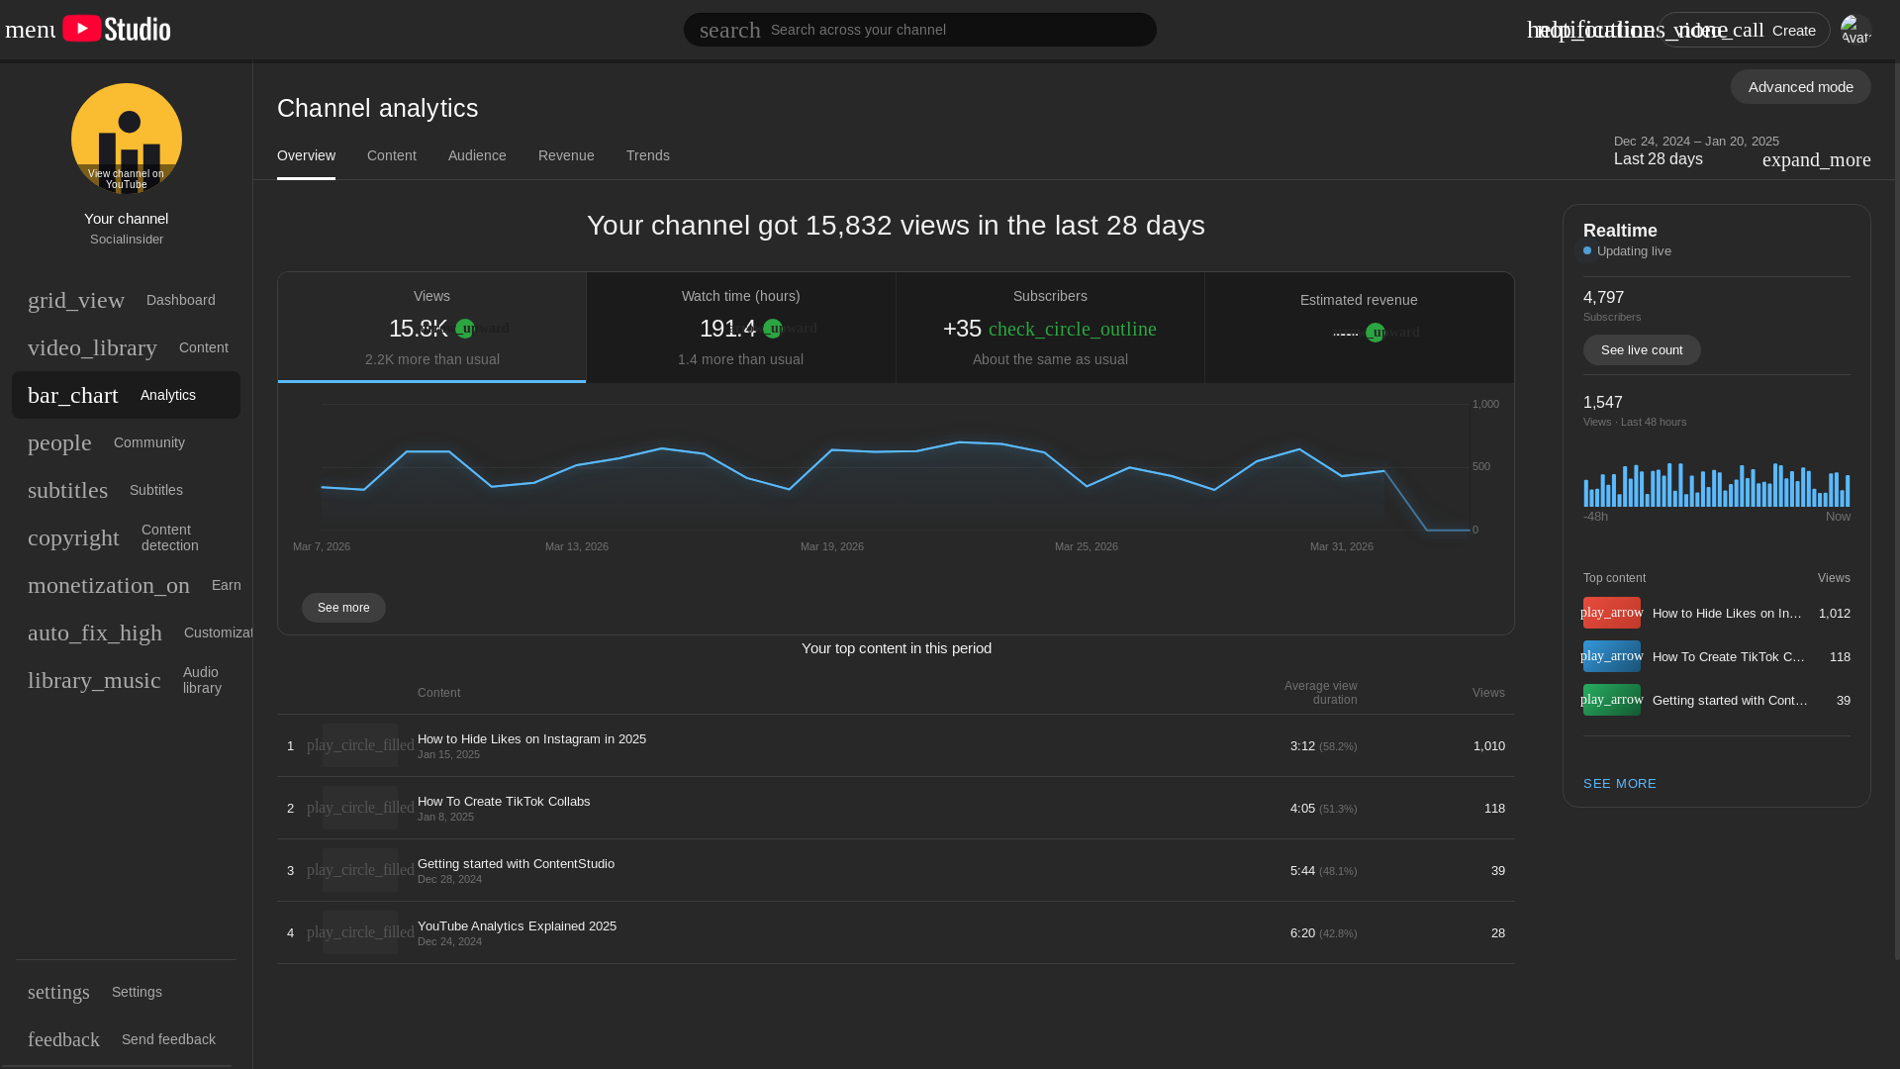Click the Views upward arrow indicator
This screenshot has height=1069, width=1900.
pos(465,329)
